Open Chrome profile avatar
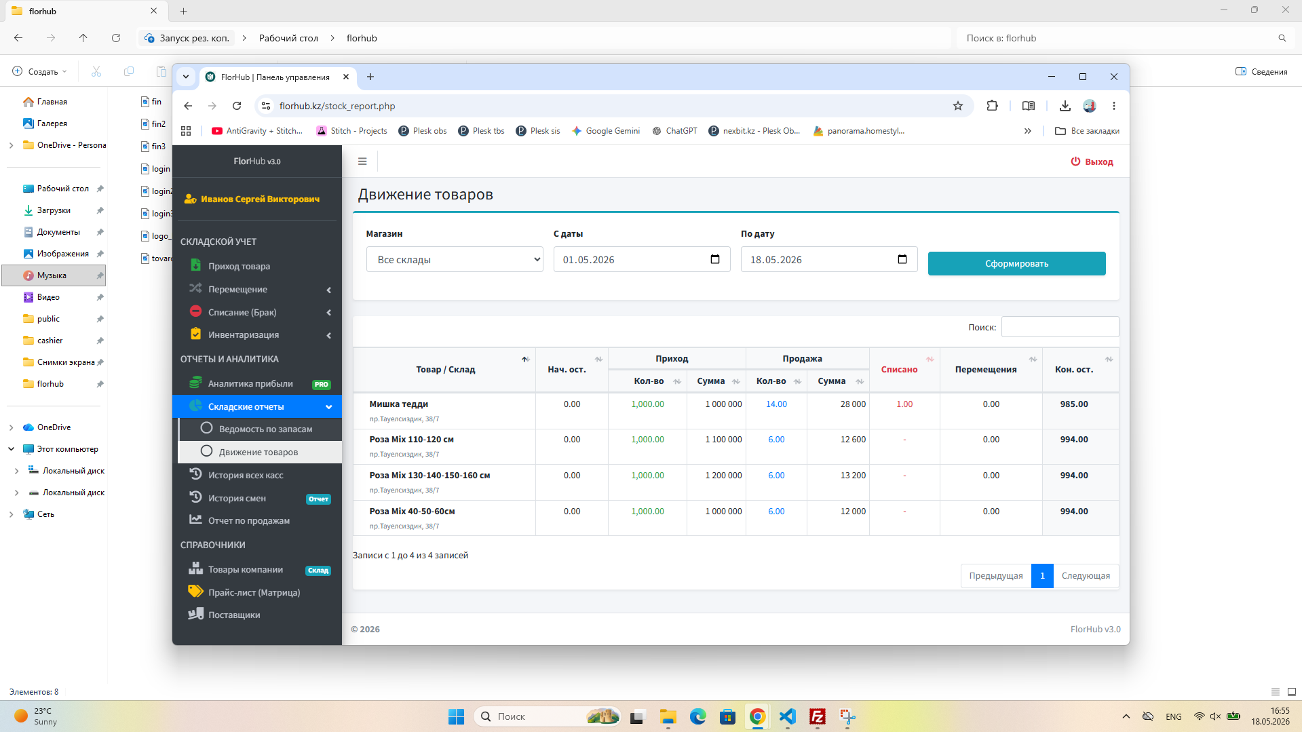 [x=1090, y=106]
